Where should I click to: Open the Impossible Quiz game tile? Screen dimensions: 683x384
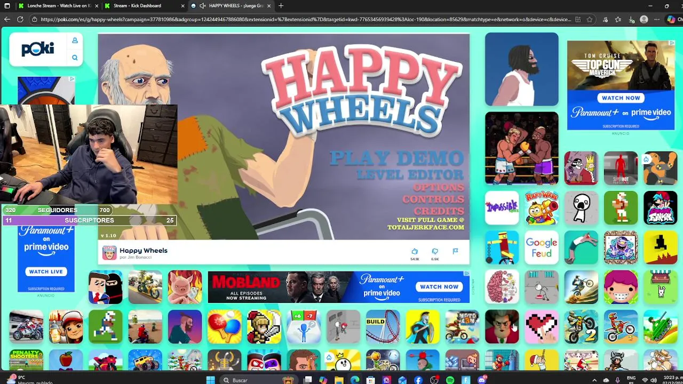[502, 208]
